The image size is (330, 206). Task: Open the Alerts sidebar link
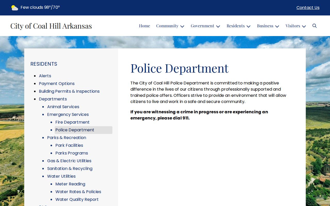(45, 76)
